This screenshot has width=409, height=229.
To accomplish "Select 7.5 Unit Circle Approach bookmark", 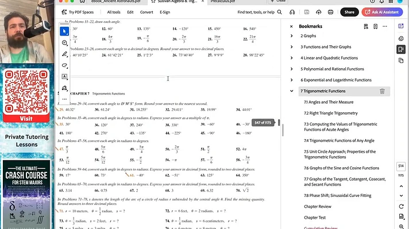I will coord(339,155).
